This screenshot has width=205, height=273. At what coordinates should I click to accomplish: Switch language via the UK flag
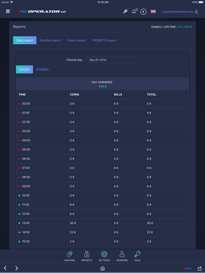tap(153, 11)
